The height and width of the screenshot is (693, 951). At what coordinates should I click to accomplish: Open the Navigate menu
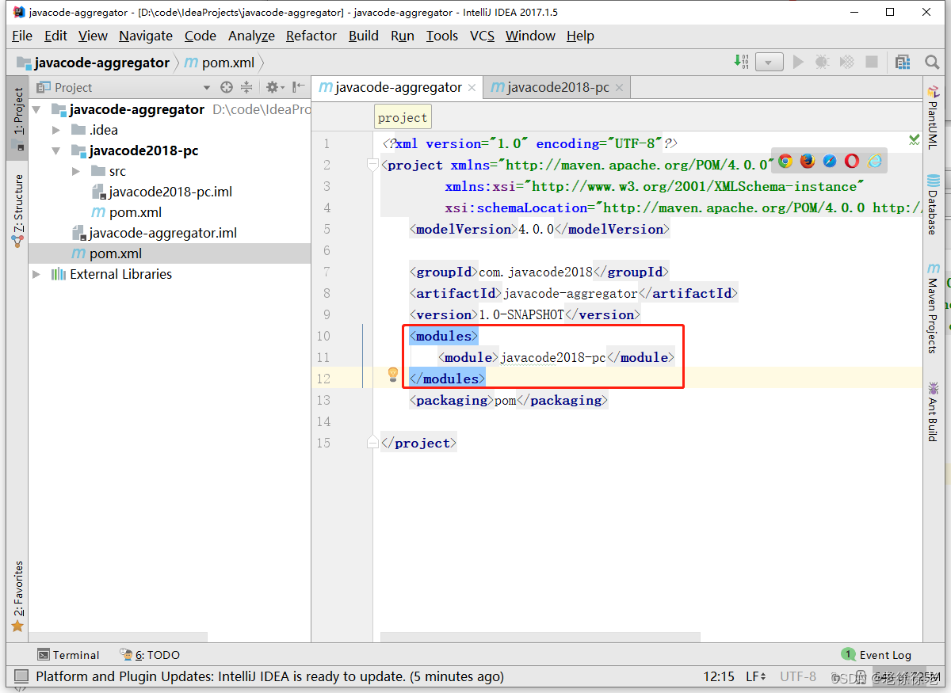(146, 36)
